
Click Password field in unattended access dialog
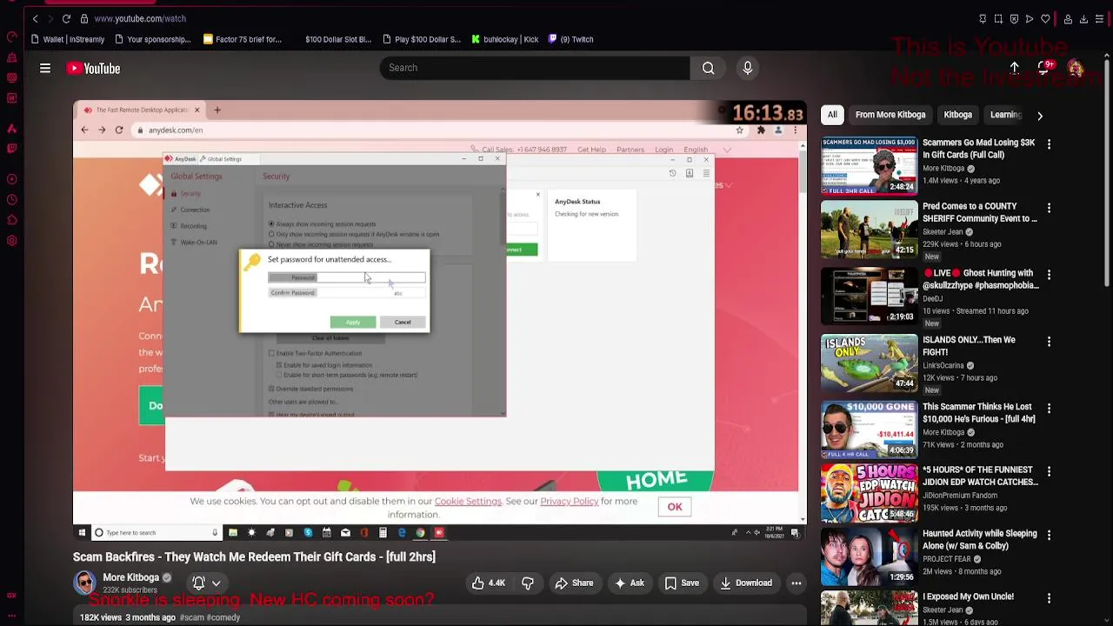(x=347, y=277)
